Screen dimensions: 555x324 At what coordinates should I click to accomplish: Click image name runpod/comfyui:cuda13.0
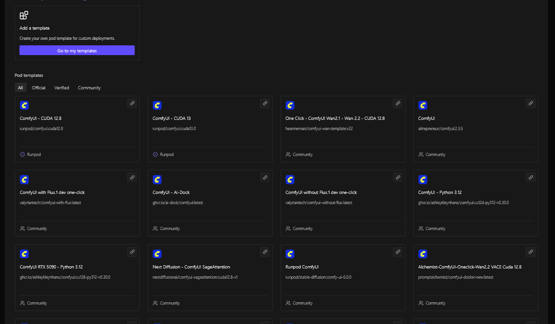[174, 129]
